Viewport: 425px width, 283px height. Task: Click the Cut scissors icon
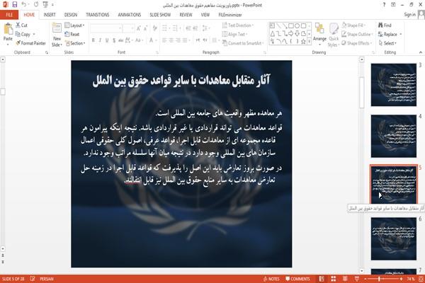[x=18, y=25]
